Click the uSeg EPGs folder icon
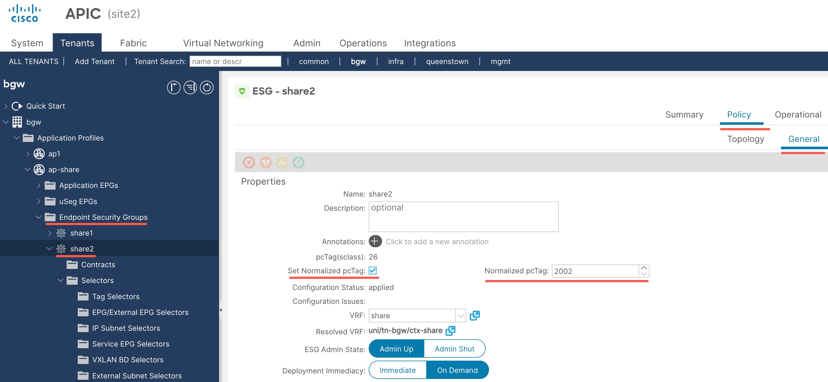This screenshot has height=382, width=828. pos(50,202)
